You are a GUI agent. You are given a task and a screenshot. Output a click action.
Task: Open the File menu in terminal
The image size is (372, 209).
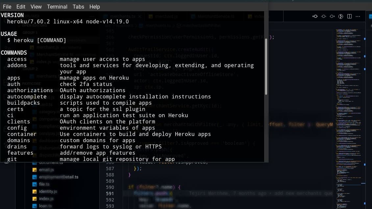point(7,7)
